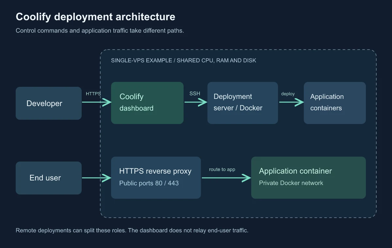Click the 'Control commands and application traffic' subtitle

tap(100, 31)
